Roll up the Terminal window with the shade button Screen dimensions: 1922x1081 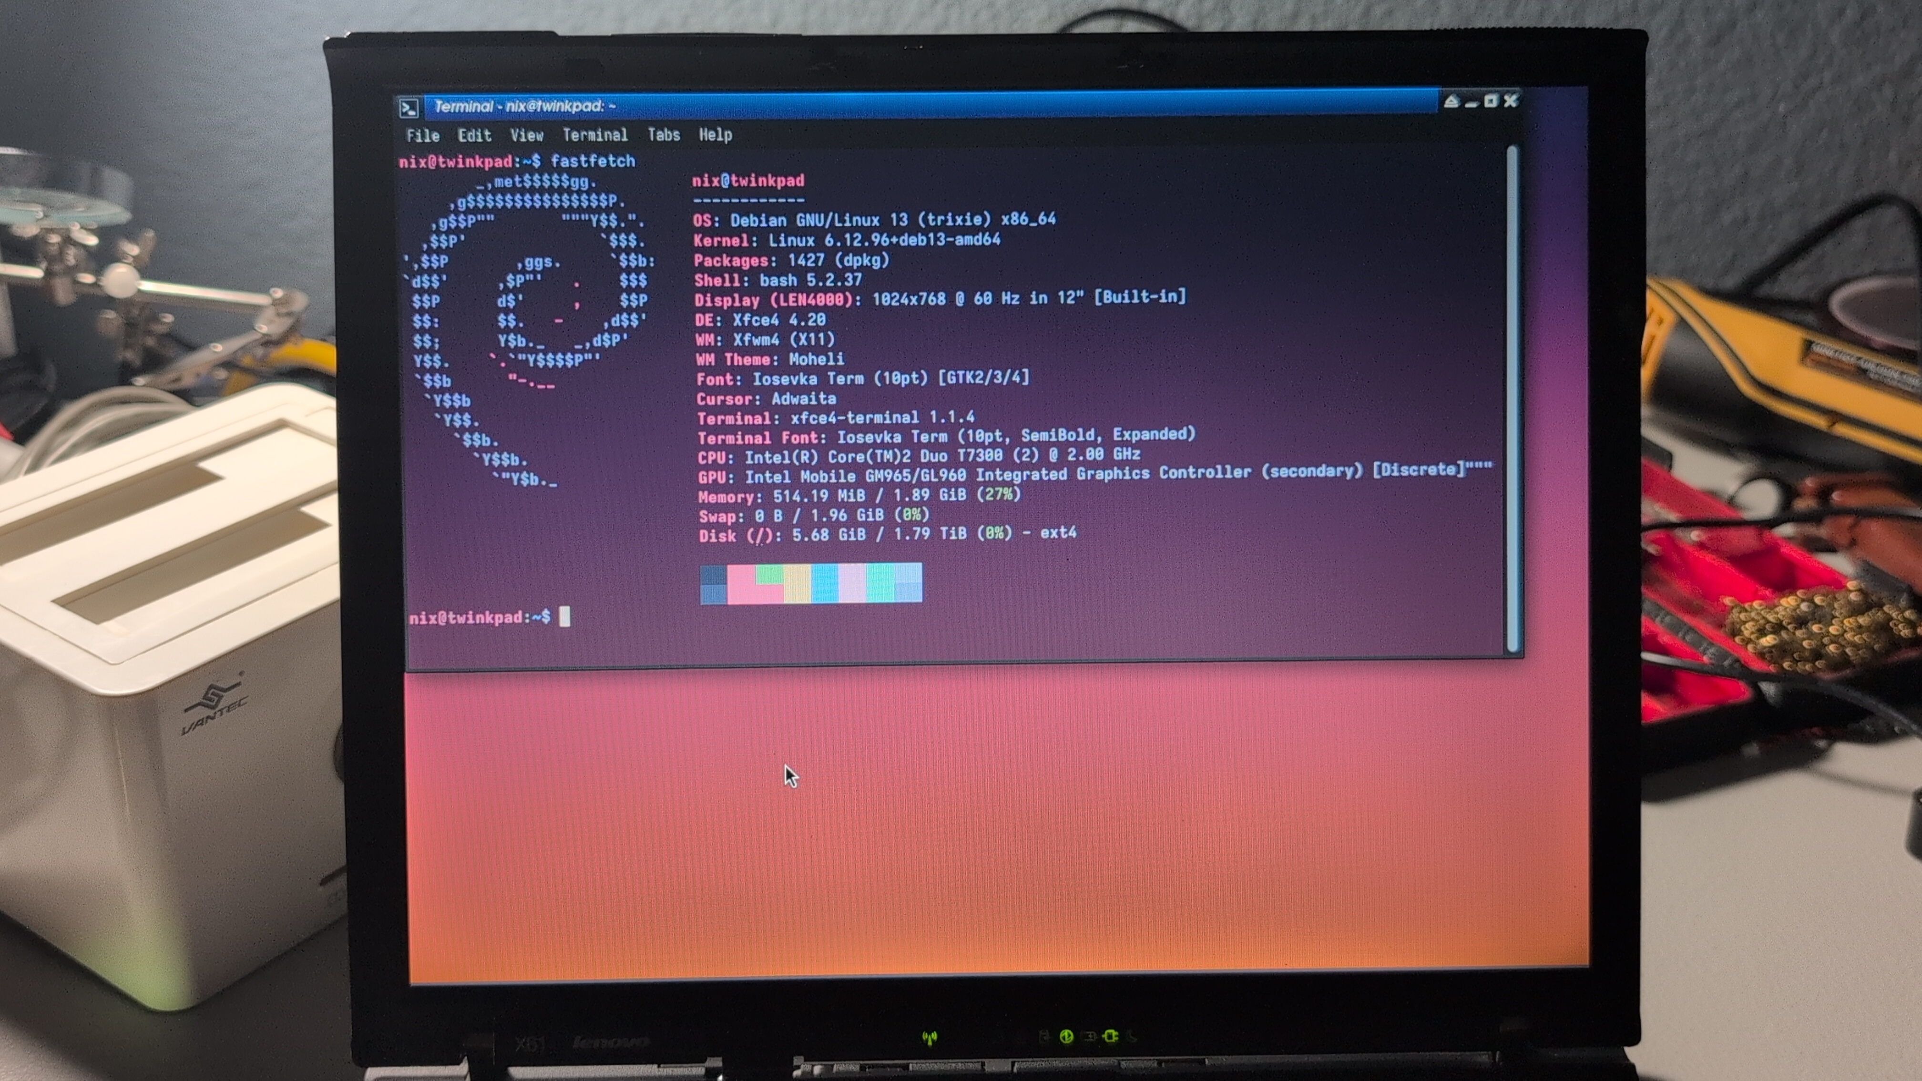click(1451, 102)
